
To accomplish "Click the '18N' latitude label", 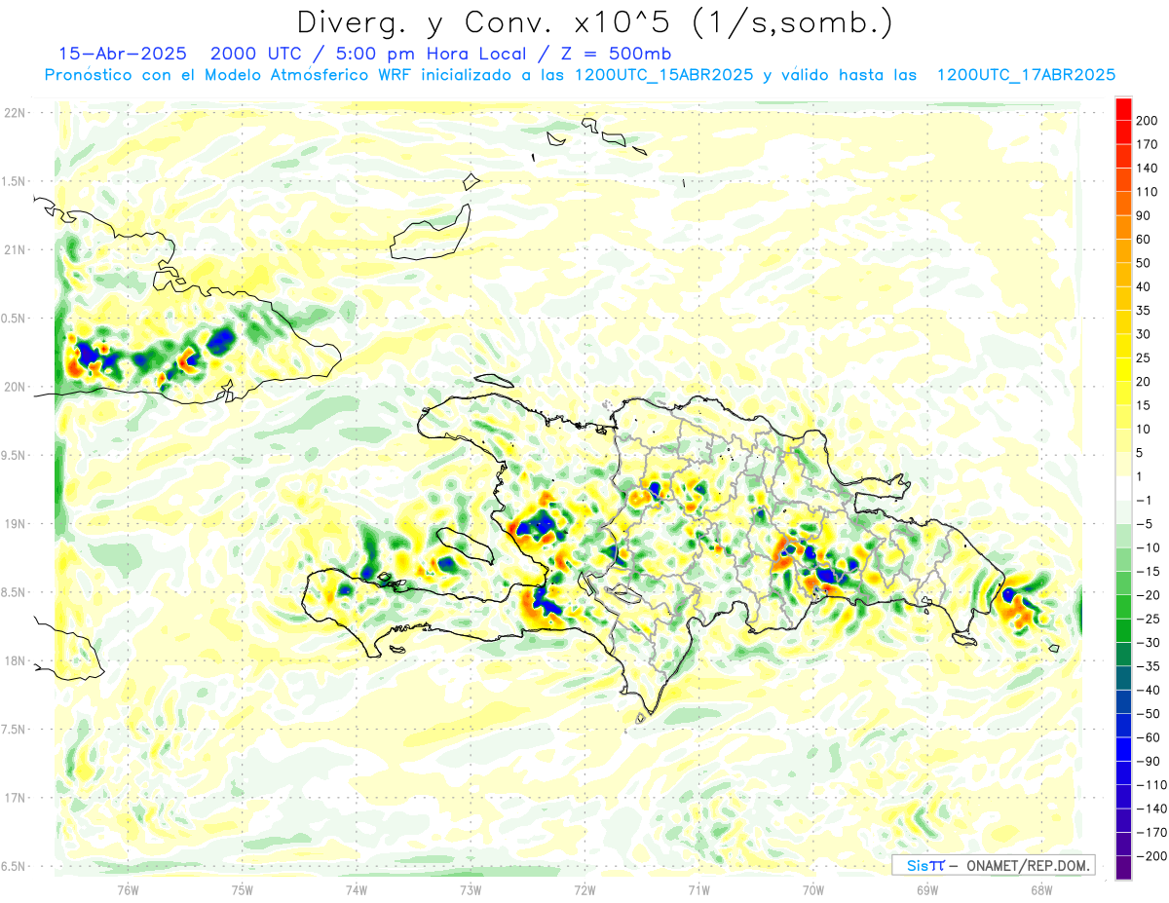I will tap(16, 661).
